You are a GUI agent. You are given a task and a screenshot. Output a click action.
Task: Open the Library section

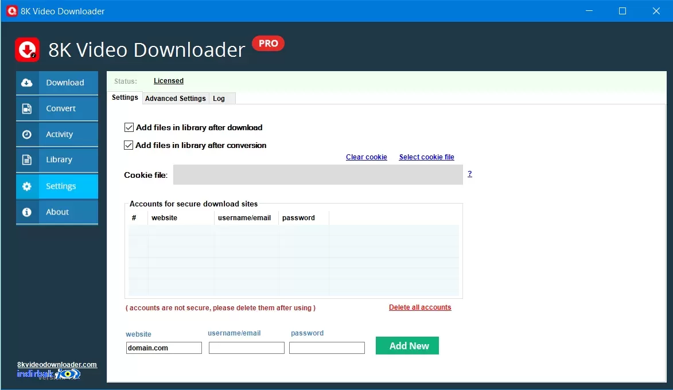tap(57, 159)
